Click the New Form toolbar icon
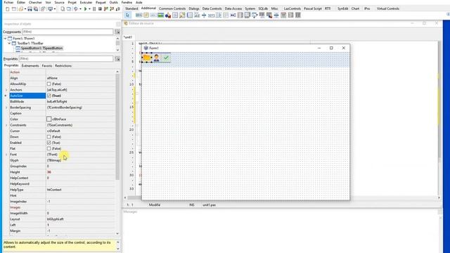 coord(14,9)
